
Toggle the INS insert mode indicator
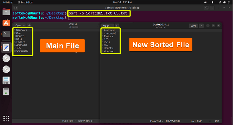(217, 121)
